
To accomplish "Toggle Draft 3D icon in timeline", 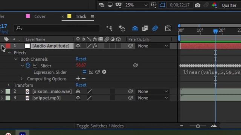I will coord(122,28).
